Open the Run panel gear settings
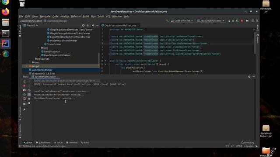Viewport: 280px width, 157px height. point(249,77)
